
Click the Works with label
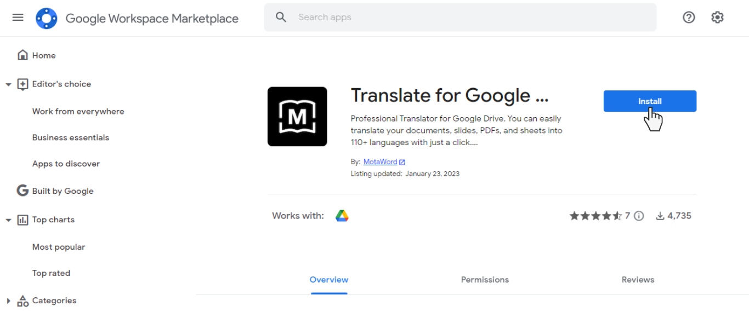[x=298, y=216]
